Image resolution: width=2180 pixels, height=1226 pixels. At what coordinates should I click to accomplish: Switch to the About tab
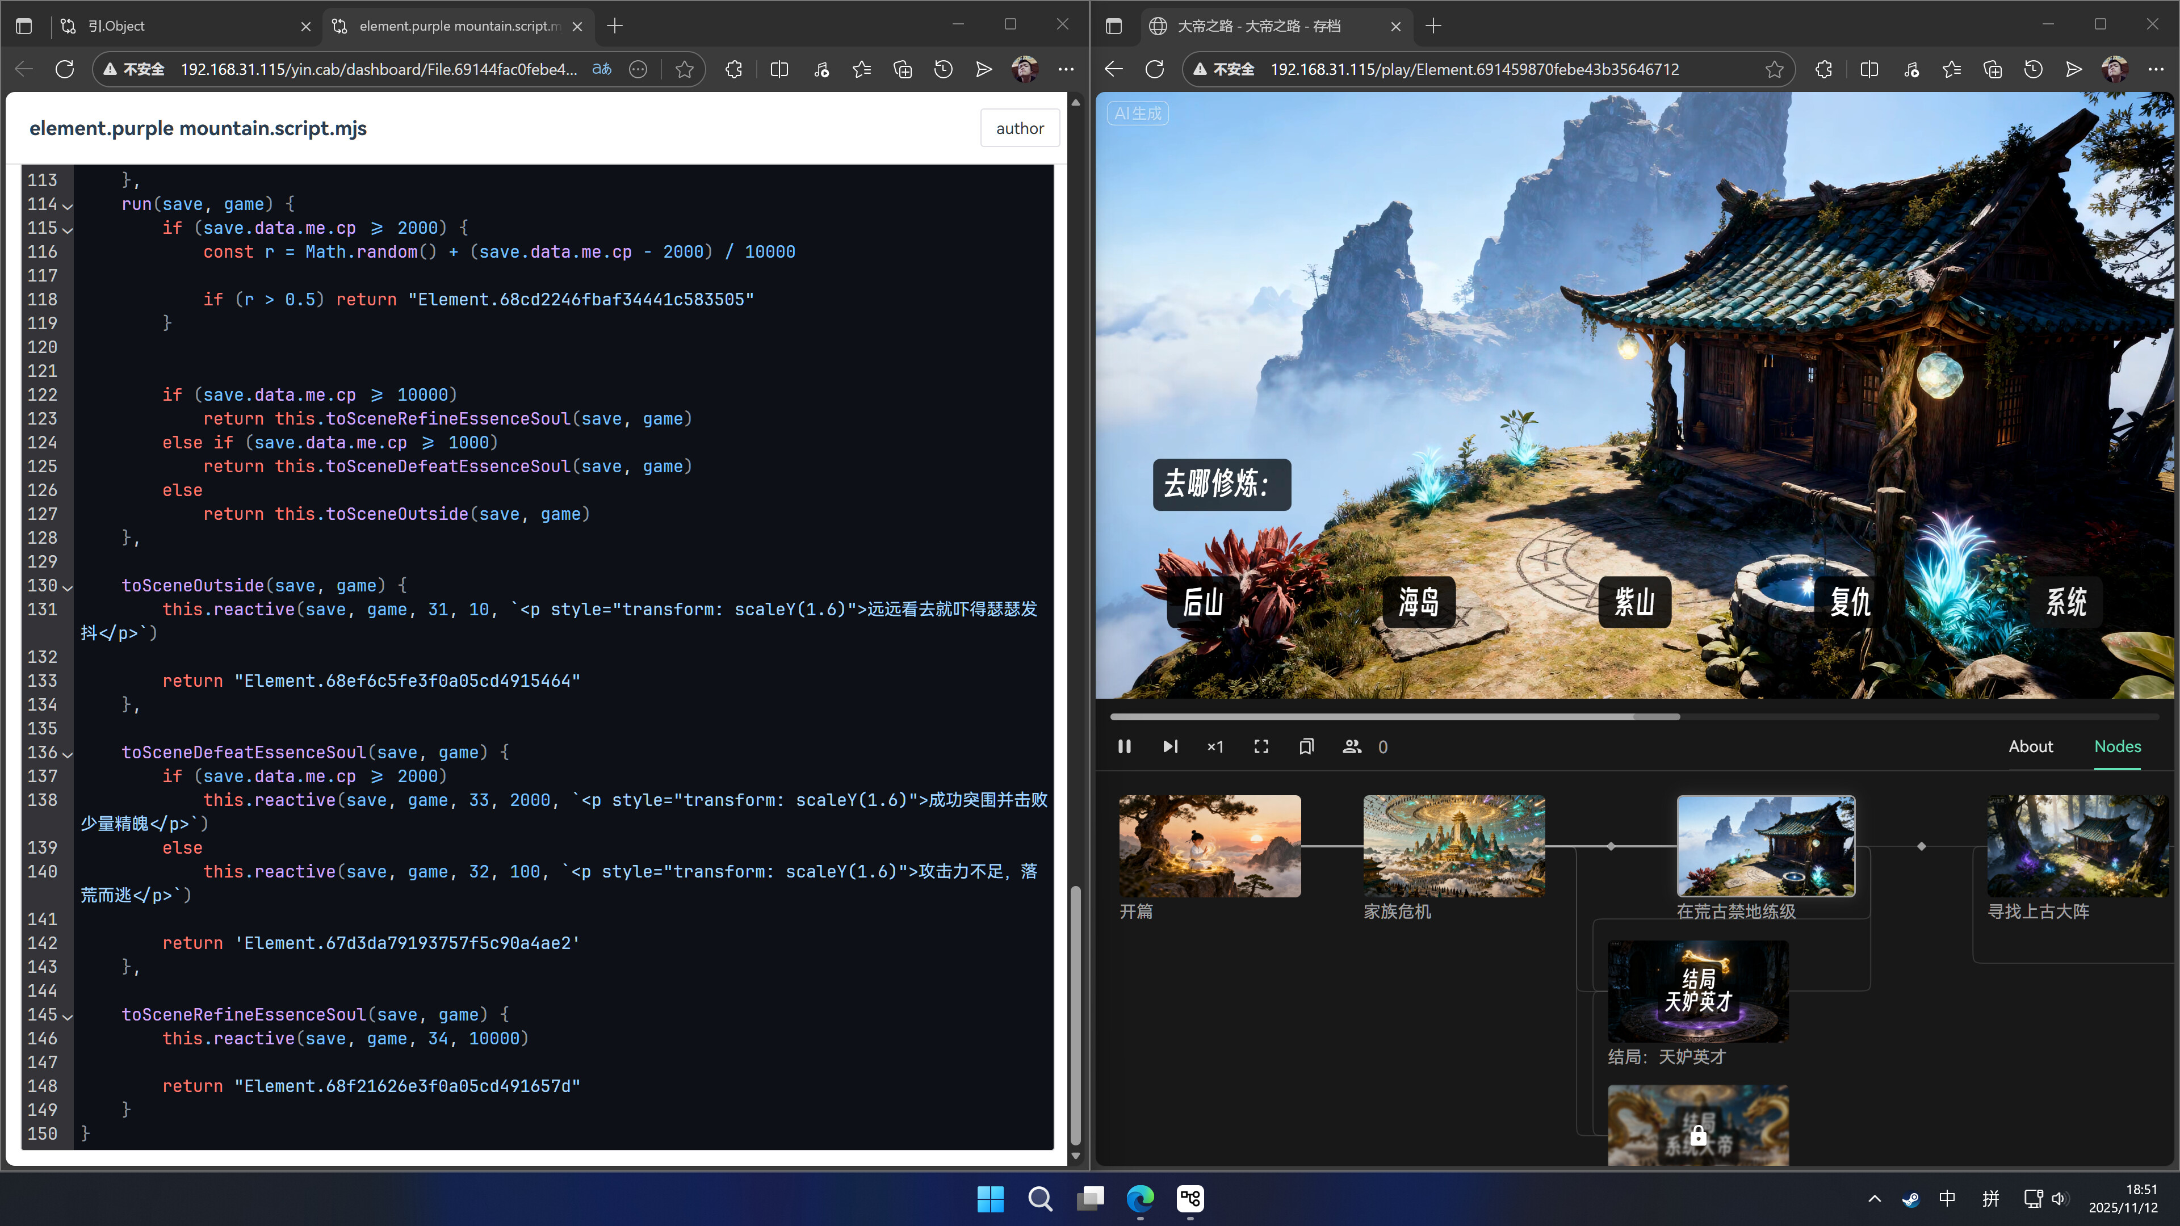(2031, 747)
